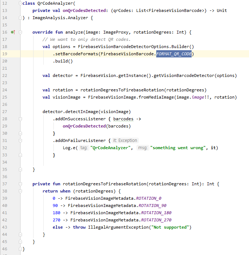Image resolution: width=249 pixels, height=255 pixels.
Task: Click the 'tag:' parameter hint in Log.e
Action: pos(84,148)
